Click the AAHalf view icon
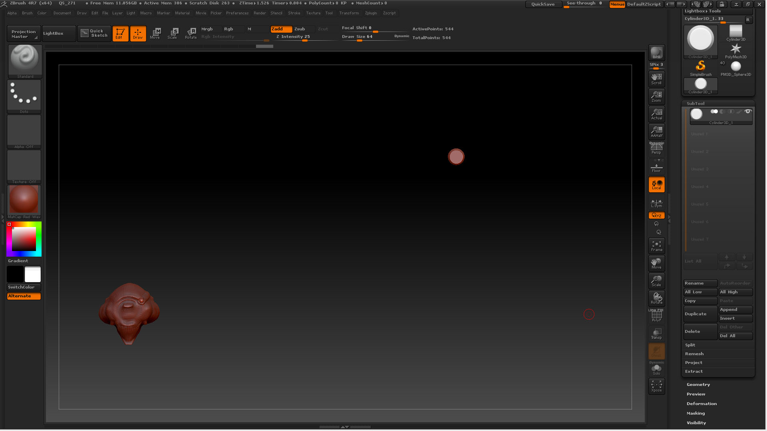This screenshot has height=431, width=767. pos(656,131)
